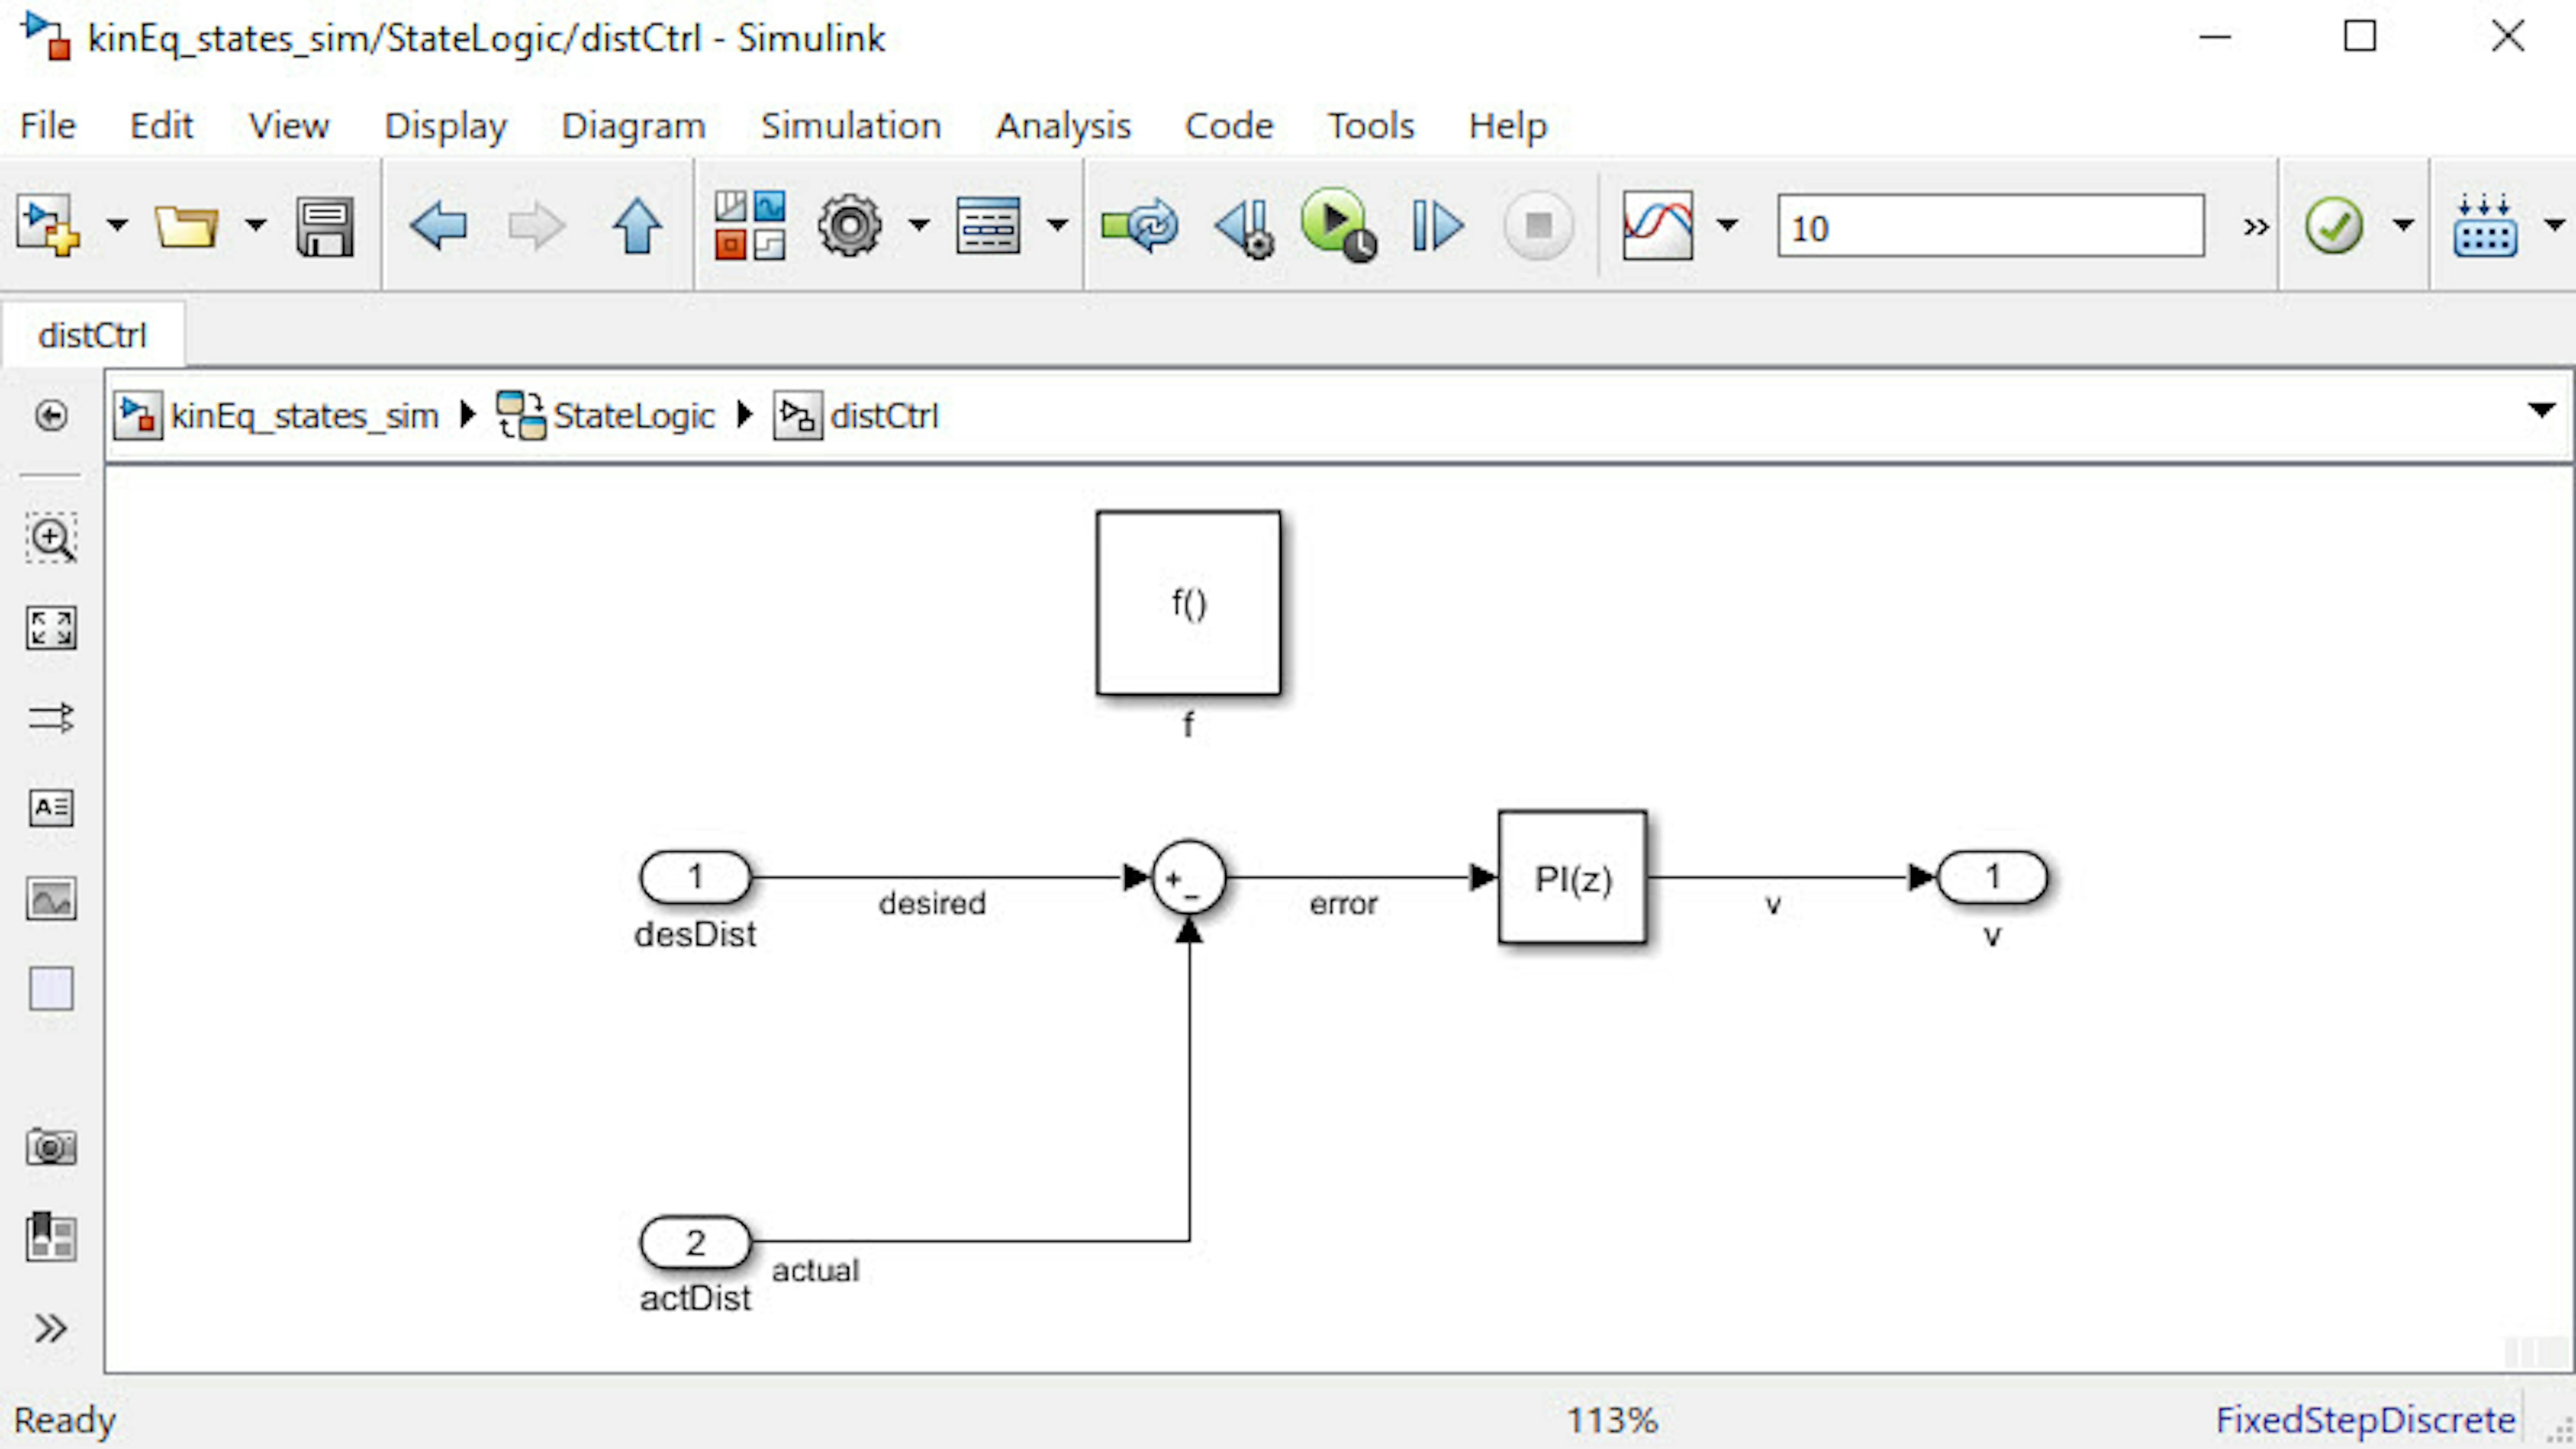Viewport: 2576px width, 1449px height.
Task: Create a new model
Action: [47, 225]
